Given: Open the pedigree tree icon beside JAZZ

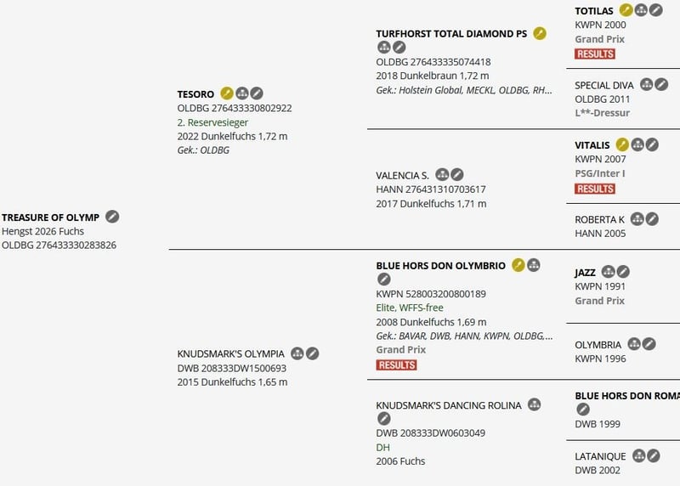Looking at the screenshot, I should pos(608,272).
